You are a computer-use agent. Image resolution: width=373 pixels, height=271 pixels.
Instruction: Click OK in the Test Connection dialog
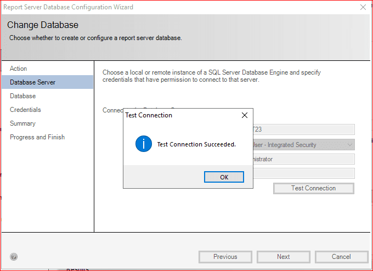(x=224, y=177)
